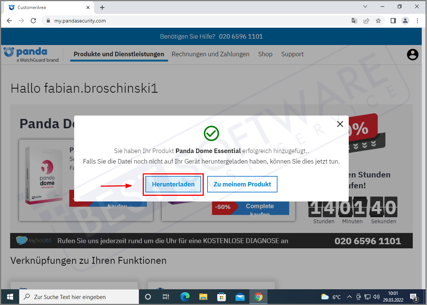Open the tab search dropdown chevron
This screenshot has height=305, width=427.
[365, 6]
